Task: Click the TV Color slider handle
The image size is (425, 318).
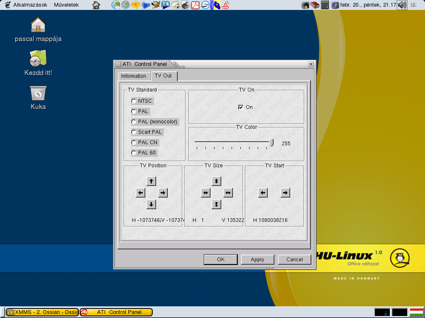Action: coord(271,143)
